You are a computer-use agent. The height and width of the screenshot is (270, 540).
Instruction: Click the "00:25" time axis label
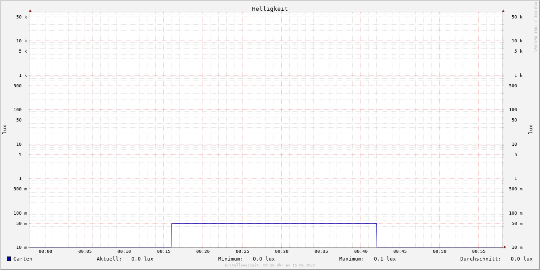coord(243,252)
